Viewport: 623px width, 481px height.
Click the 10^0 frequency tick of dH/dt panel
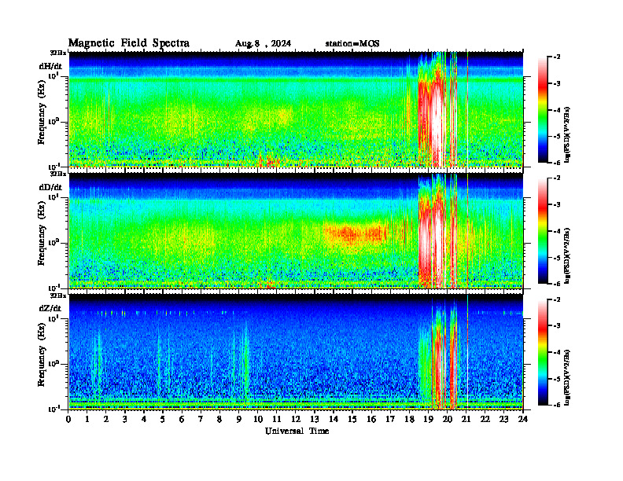pyautogui.click(x=53, y=121)
